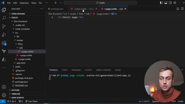
Task: Open the Explorer view in activity bar
Action: (4, 10)
